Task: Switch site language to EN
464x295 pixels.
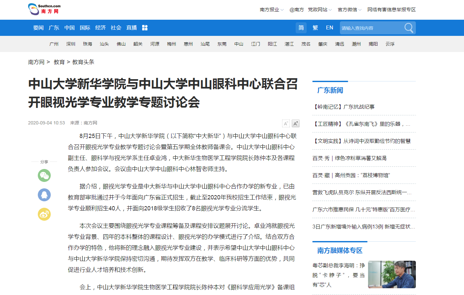Action: [330, 28]
